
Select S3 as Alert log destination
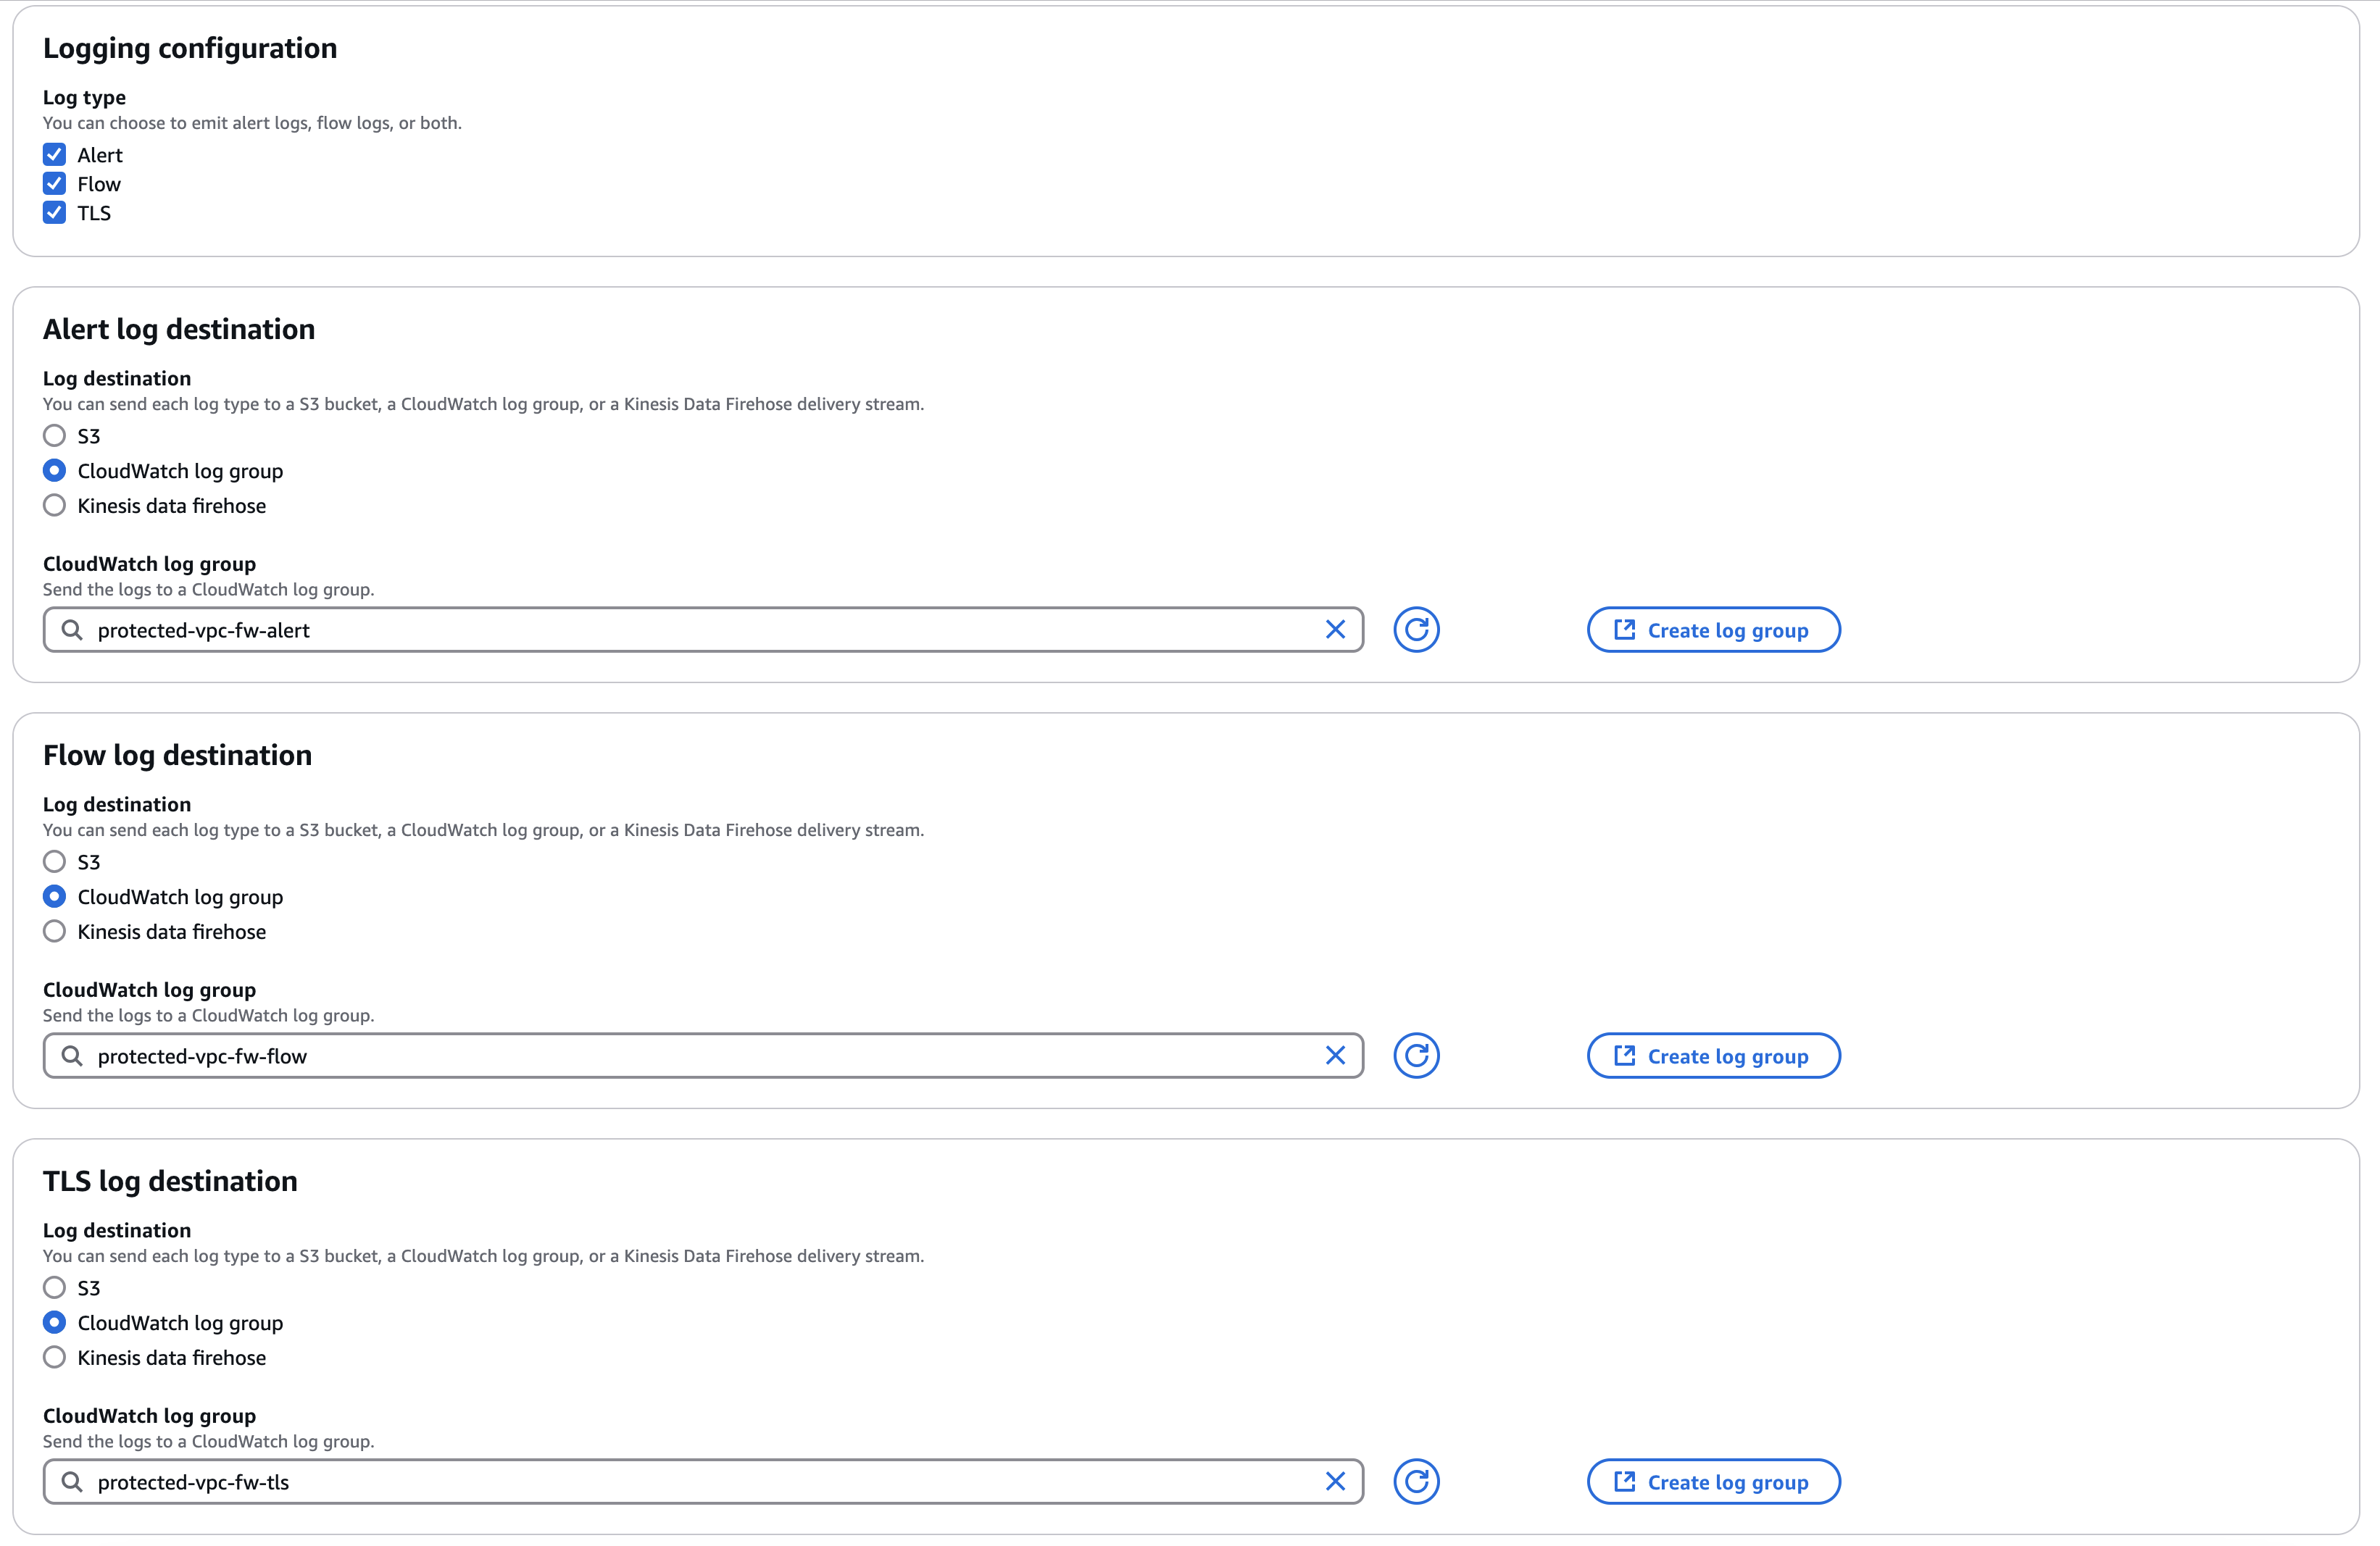(x=55, y=435)
